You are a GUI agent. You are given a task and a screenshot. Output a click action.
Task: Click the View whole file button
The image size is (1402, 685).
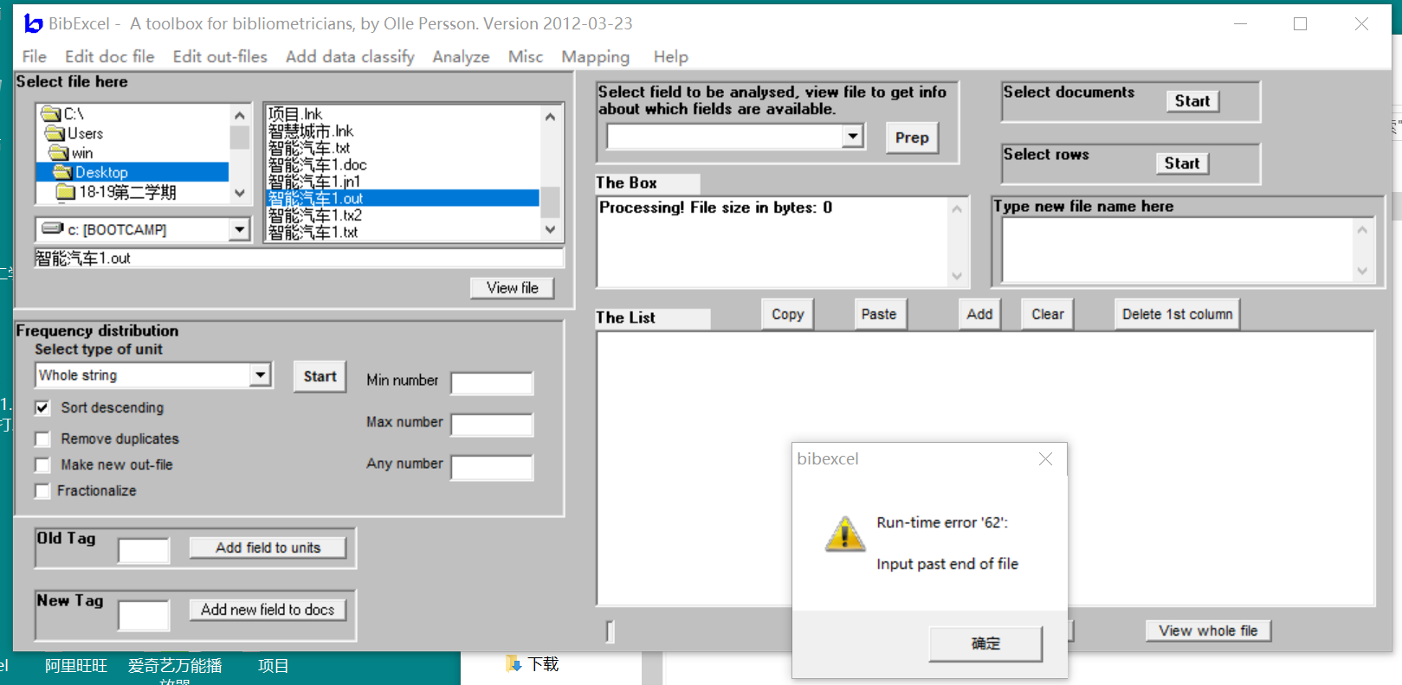(x=1208, y=631)
